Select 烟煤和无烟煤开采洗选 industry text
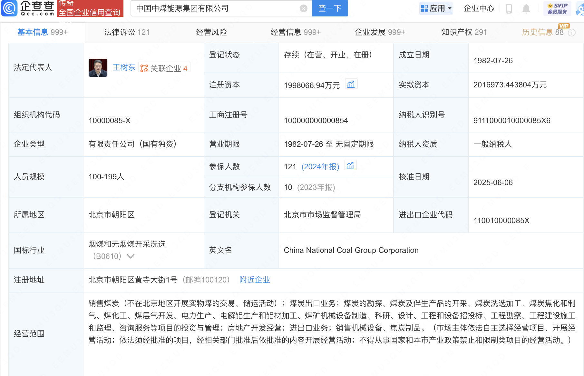584x376 pixels. [127, 244]
